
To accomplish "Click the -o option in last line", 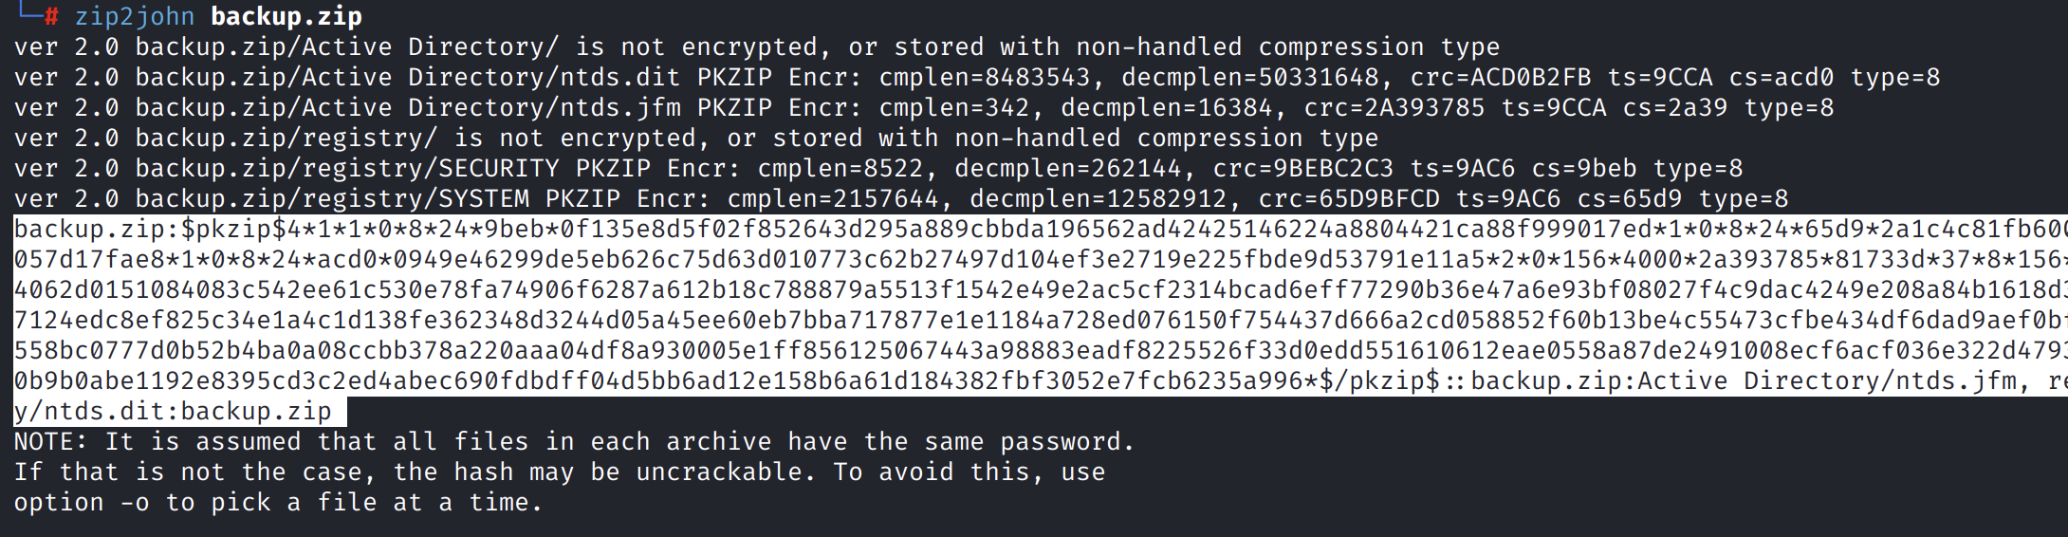I will point(135,502).
